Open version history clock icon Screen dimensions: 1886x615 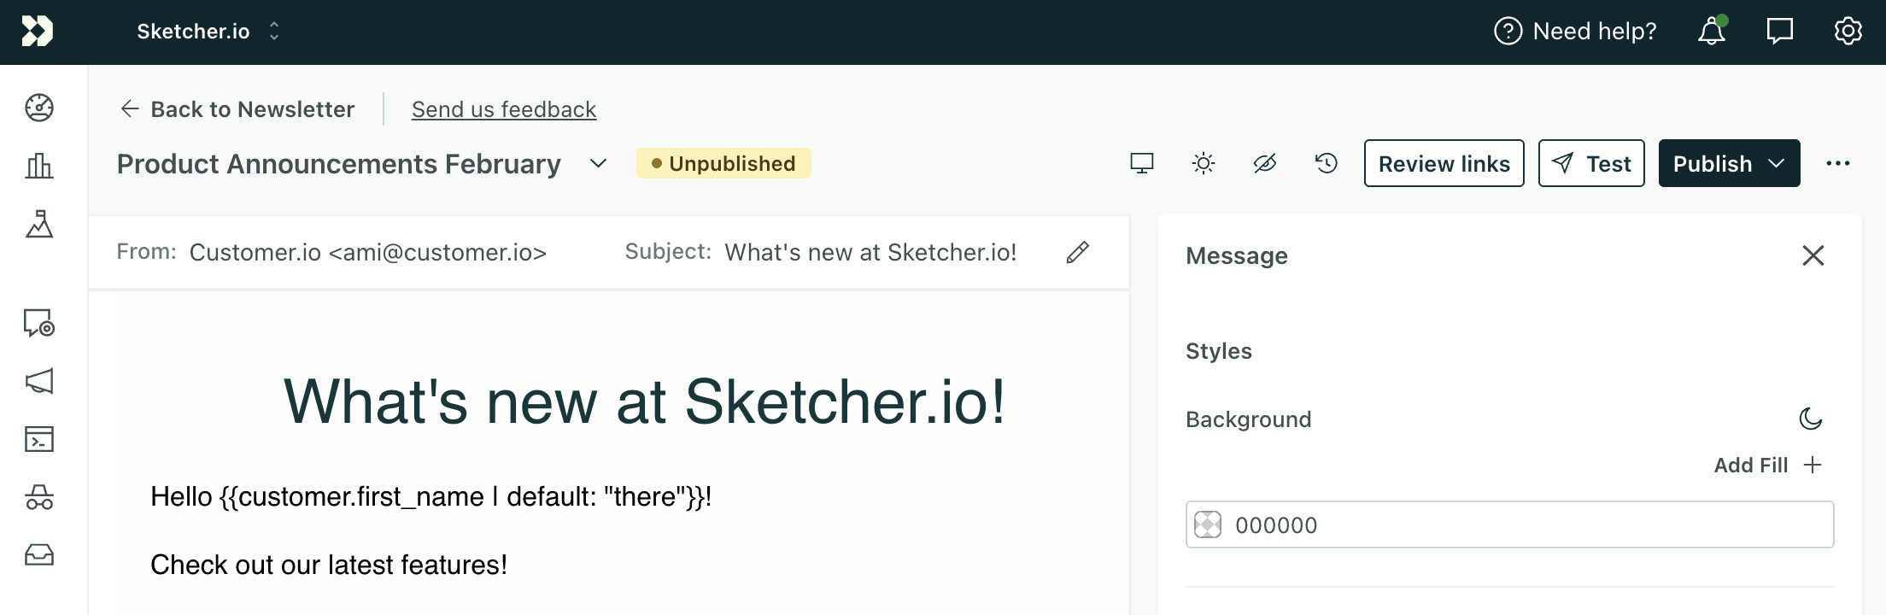click(x=1327, y=163)
